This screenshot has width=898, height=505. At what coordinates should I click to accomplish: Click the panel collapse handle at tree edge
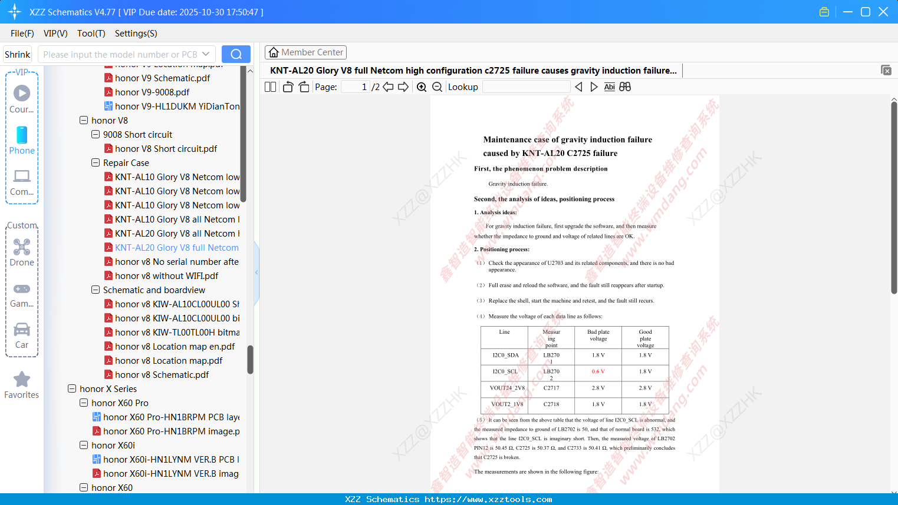tap(256, 272)
